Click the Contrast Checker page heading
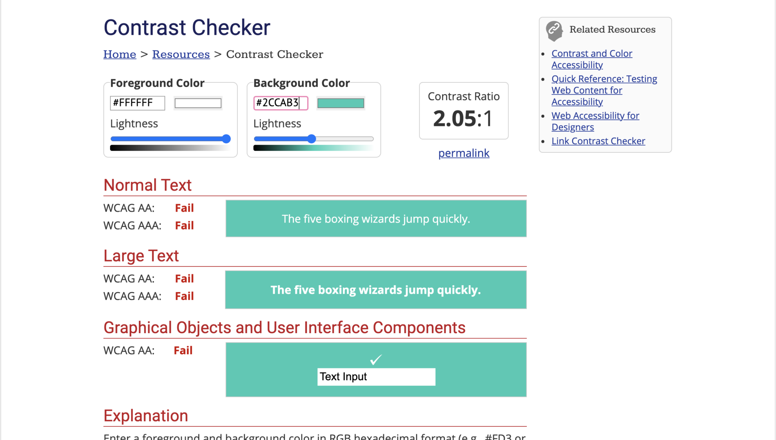The width and height of the screenshot is (776, 440). point(187,27)
